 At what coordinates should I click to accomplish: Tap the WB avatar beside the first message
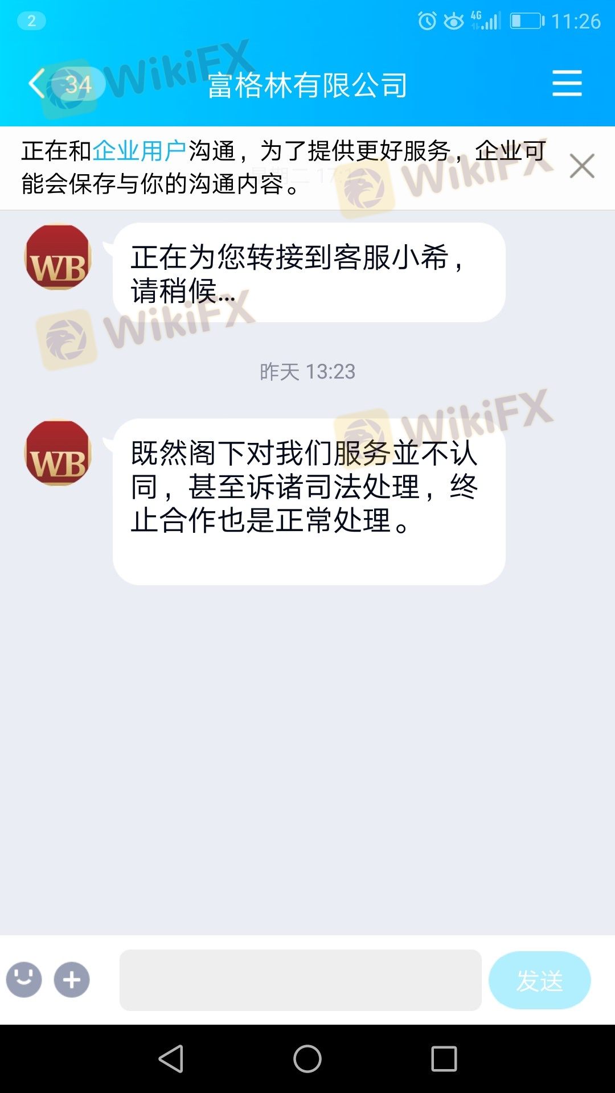58,257
